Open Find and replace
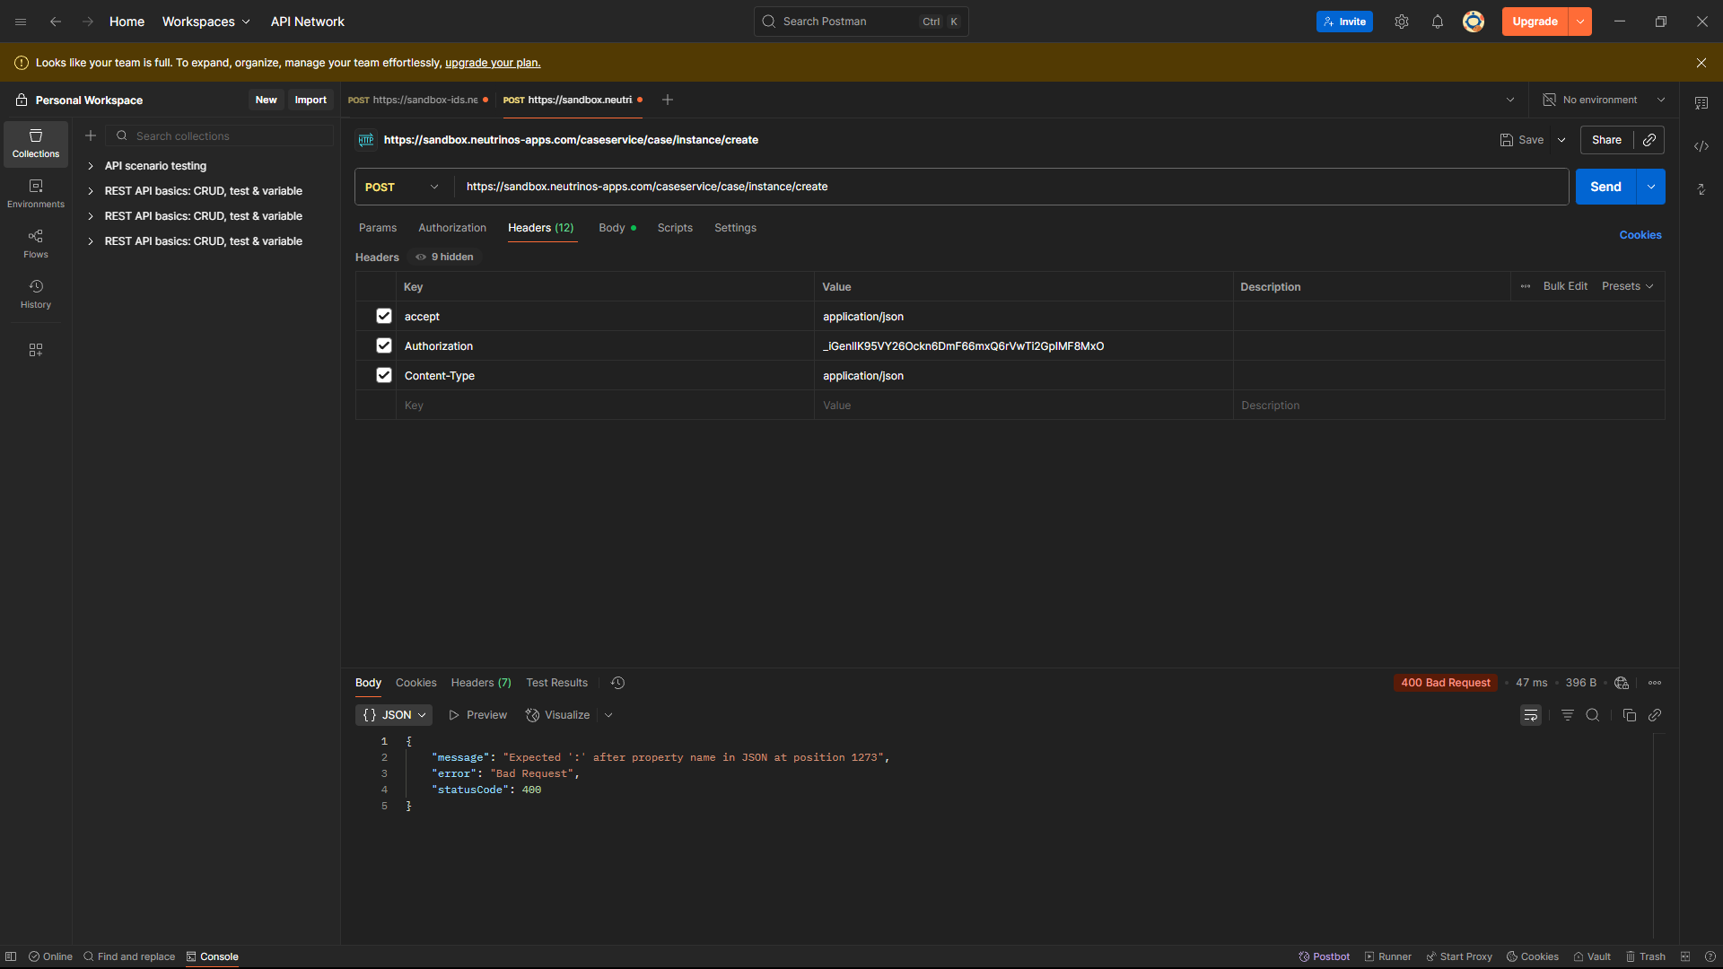Screen dimensions: 1723x969 point(129,956)
